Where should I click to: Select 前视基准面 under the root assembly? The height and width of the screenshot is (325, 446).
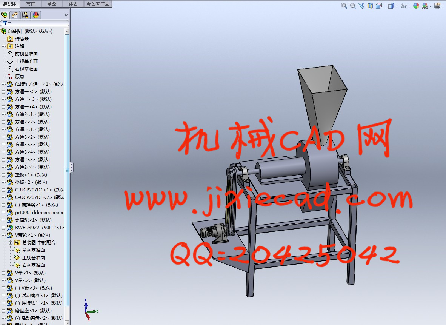point(26,54)
